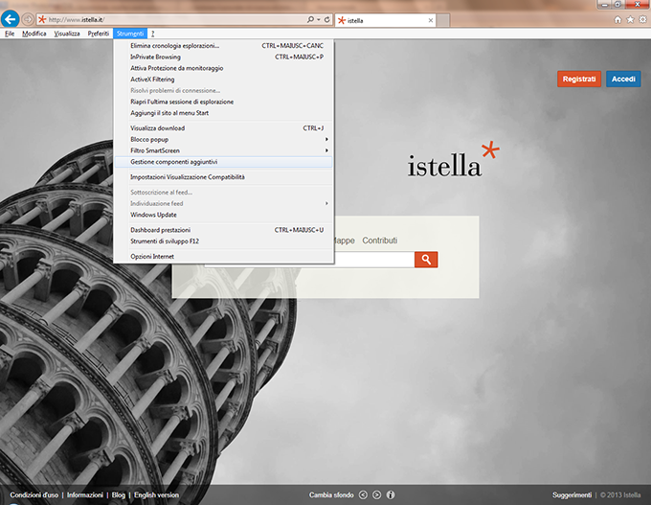Open Opzioni Internet

click(x=223, y=257)
